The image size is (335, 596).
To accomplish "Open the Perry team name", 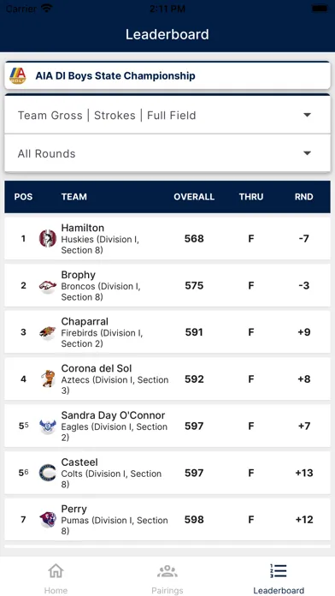I will coord(74,509).
